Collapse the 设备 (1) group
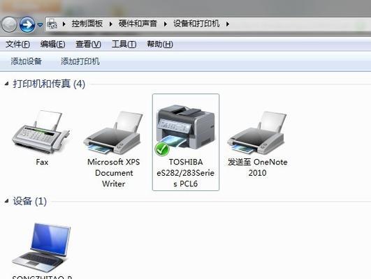Viewport: 371px width, 279px height. point(6,202)
